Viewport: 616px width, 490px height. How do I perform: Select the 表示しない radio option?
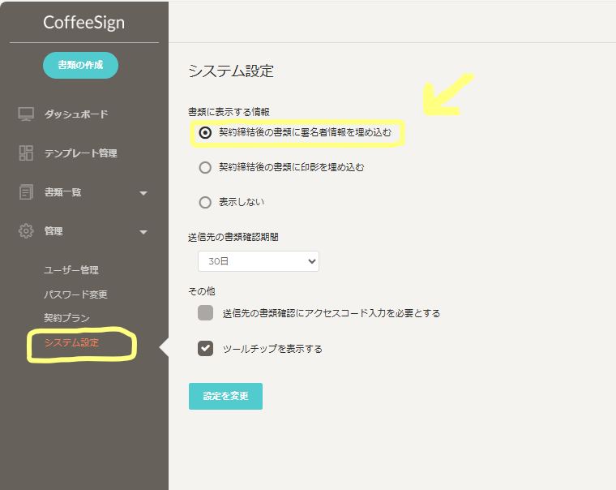pyautogui.click(x=205, y=203)
